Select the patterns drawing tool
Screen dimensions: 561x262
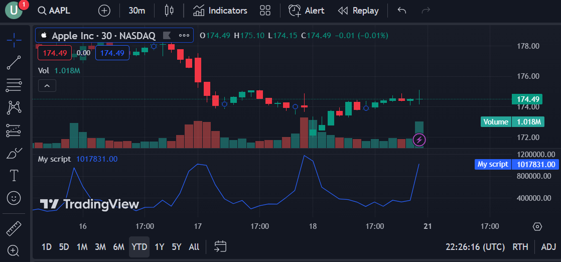(x=14, y=108)
